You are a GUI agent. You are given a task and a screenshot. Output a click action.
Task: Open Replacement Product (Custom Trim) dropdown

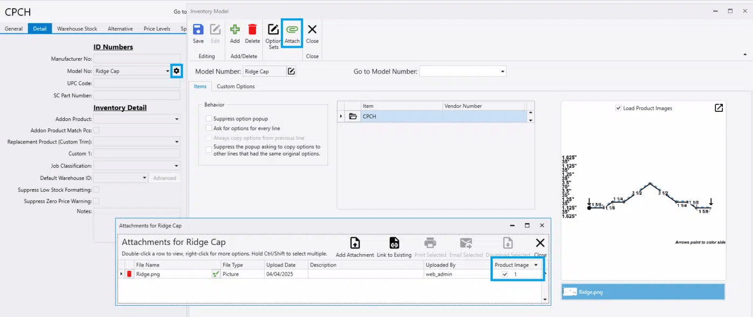pyautogui.click(x=176, y=142)
